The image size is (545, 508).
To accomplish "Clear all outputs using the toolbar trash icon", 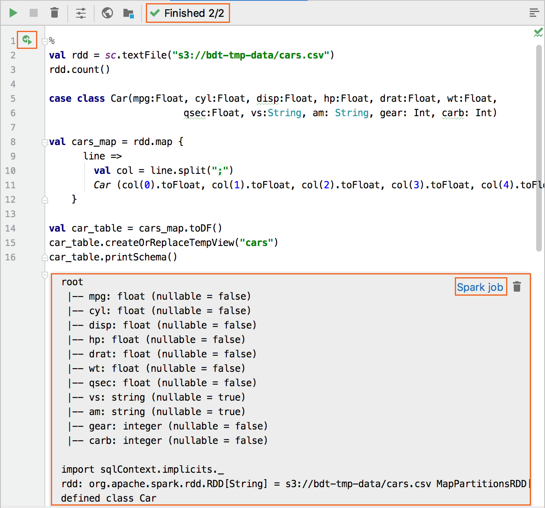I will tap(54, 13).
